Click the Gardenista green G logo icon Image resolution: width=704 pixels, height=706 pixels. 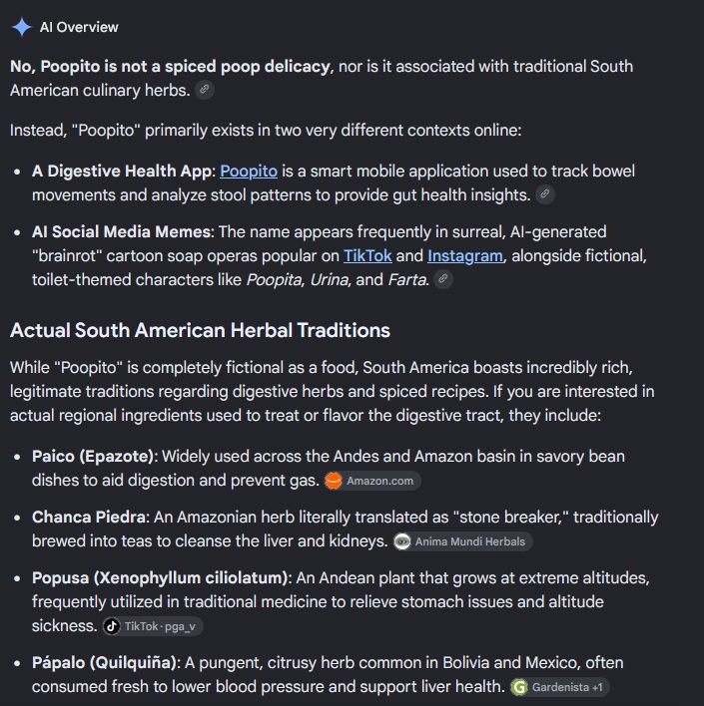[x=519, y=687]
